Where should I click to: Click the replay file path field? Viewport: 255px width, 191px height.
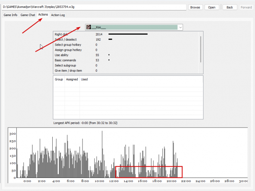[x=94, y=7]
